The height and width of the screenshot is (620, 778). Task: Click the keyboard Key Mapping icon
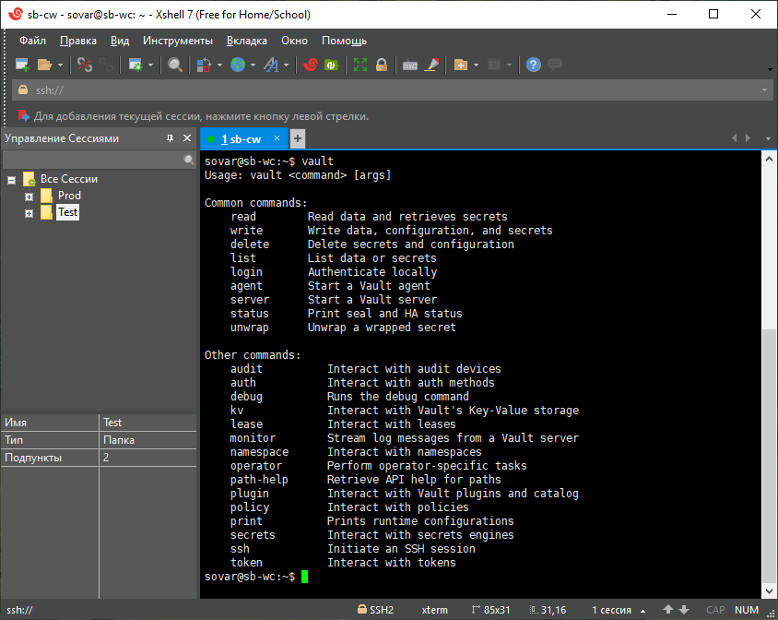click(410, 66)
